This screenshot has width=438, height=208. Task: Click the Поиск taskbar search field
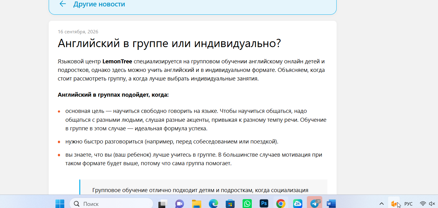(111, 204)
